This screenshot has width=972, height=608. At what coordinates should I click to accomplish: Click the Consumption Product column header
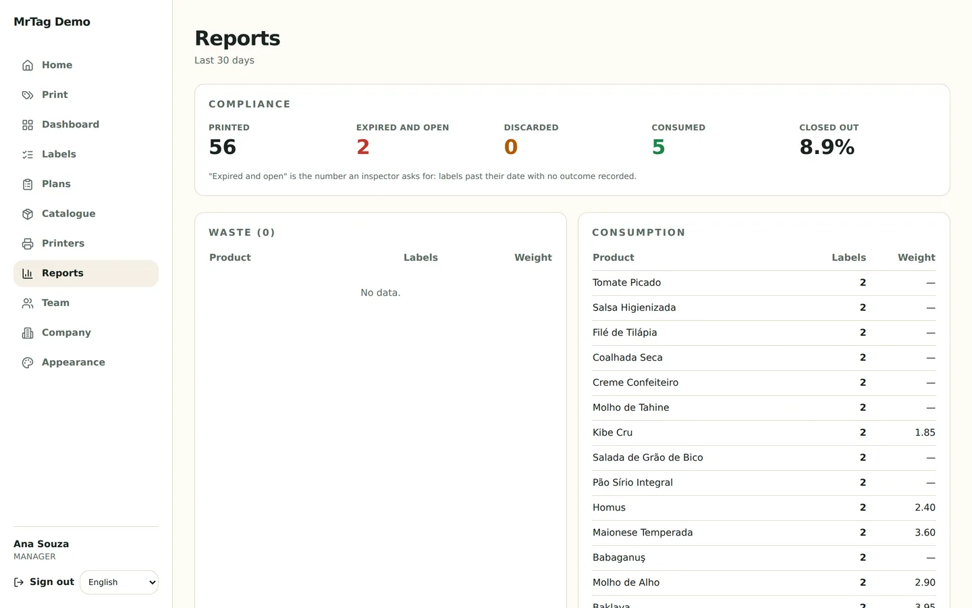614,257
